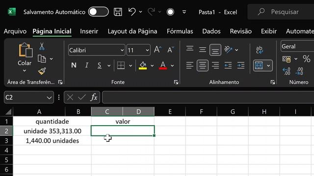Open the Exibir tab
314x176 pixels.
point(269,31)
